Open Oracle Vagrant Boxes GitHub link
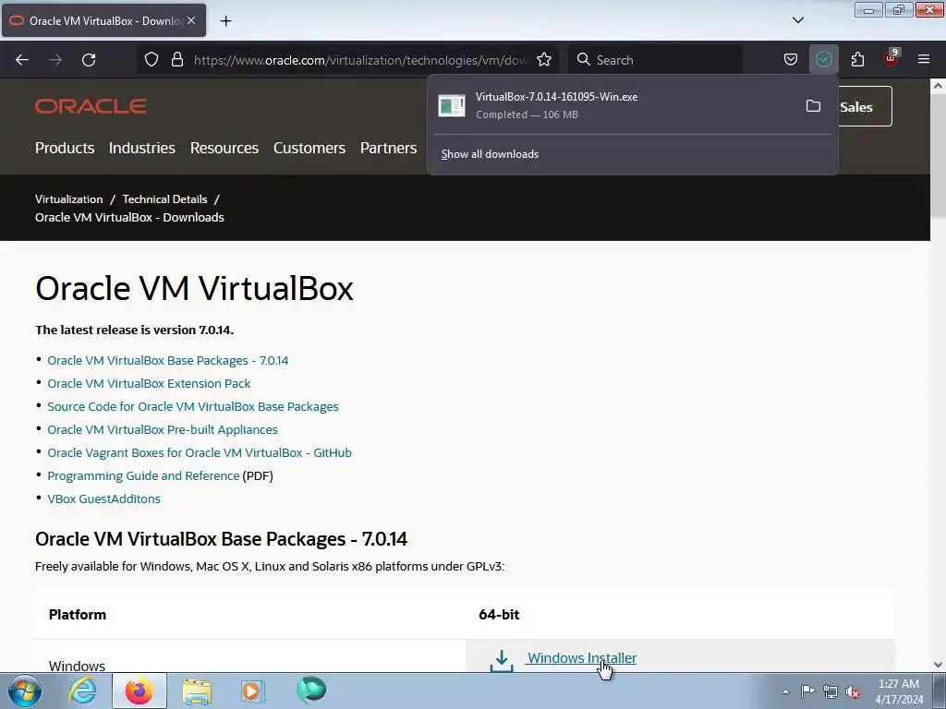 (x=200, y=452)
